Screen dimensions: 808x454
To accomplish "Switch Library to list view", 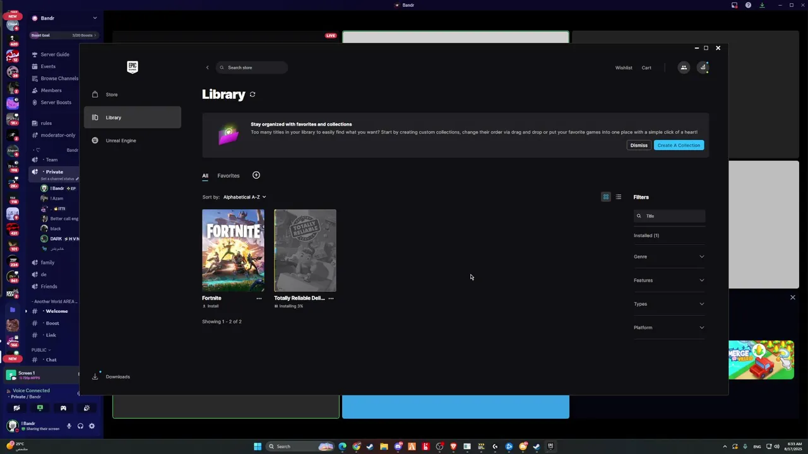I will click(x=619, y=197).
